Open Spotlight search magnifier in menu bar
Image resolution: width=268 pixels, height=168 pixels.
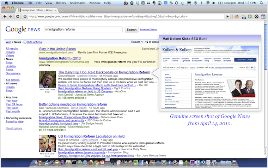(261, 3)
